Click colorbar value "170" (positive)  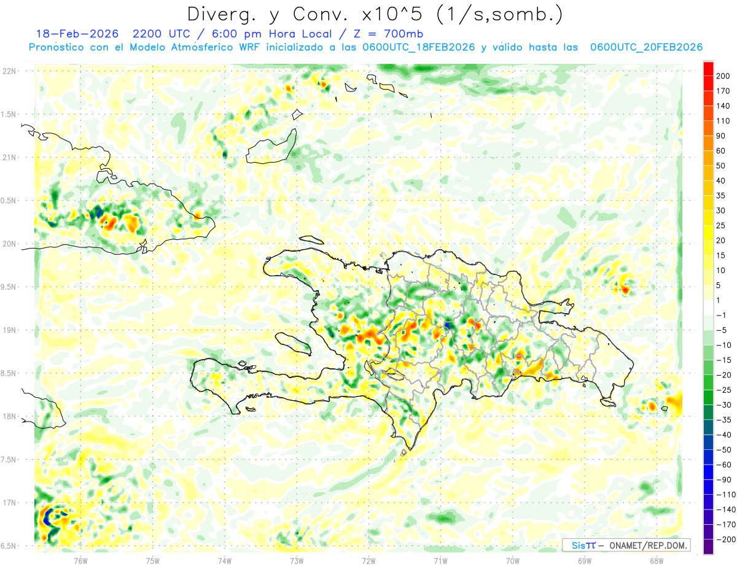pyautogui.click(x=724, y=91)
